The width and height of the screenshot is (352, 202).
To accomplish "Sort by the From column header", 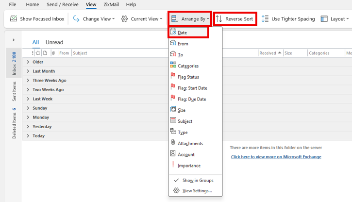I will tap(64, 53).
